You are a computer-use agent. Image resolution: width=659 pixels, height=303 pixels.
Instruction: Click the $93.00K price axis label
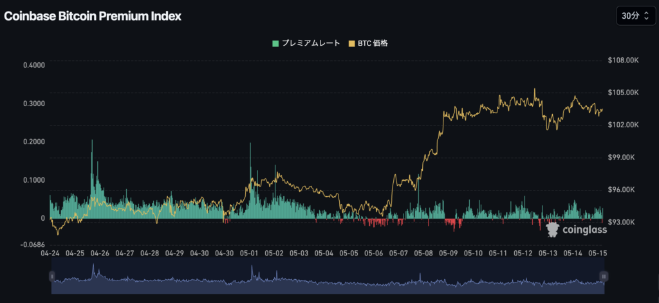(622, 223)
